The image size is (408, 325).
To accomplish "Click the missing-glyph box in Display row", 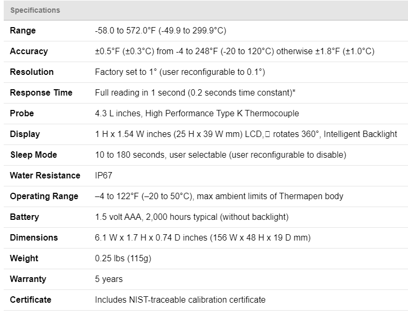I will 268,134.
